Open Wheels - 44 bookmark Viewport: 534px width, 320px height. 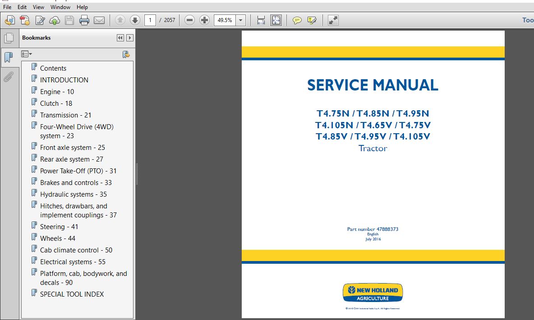(x=58, y=239)
